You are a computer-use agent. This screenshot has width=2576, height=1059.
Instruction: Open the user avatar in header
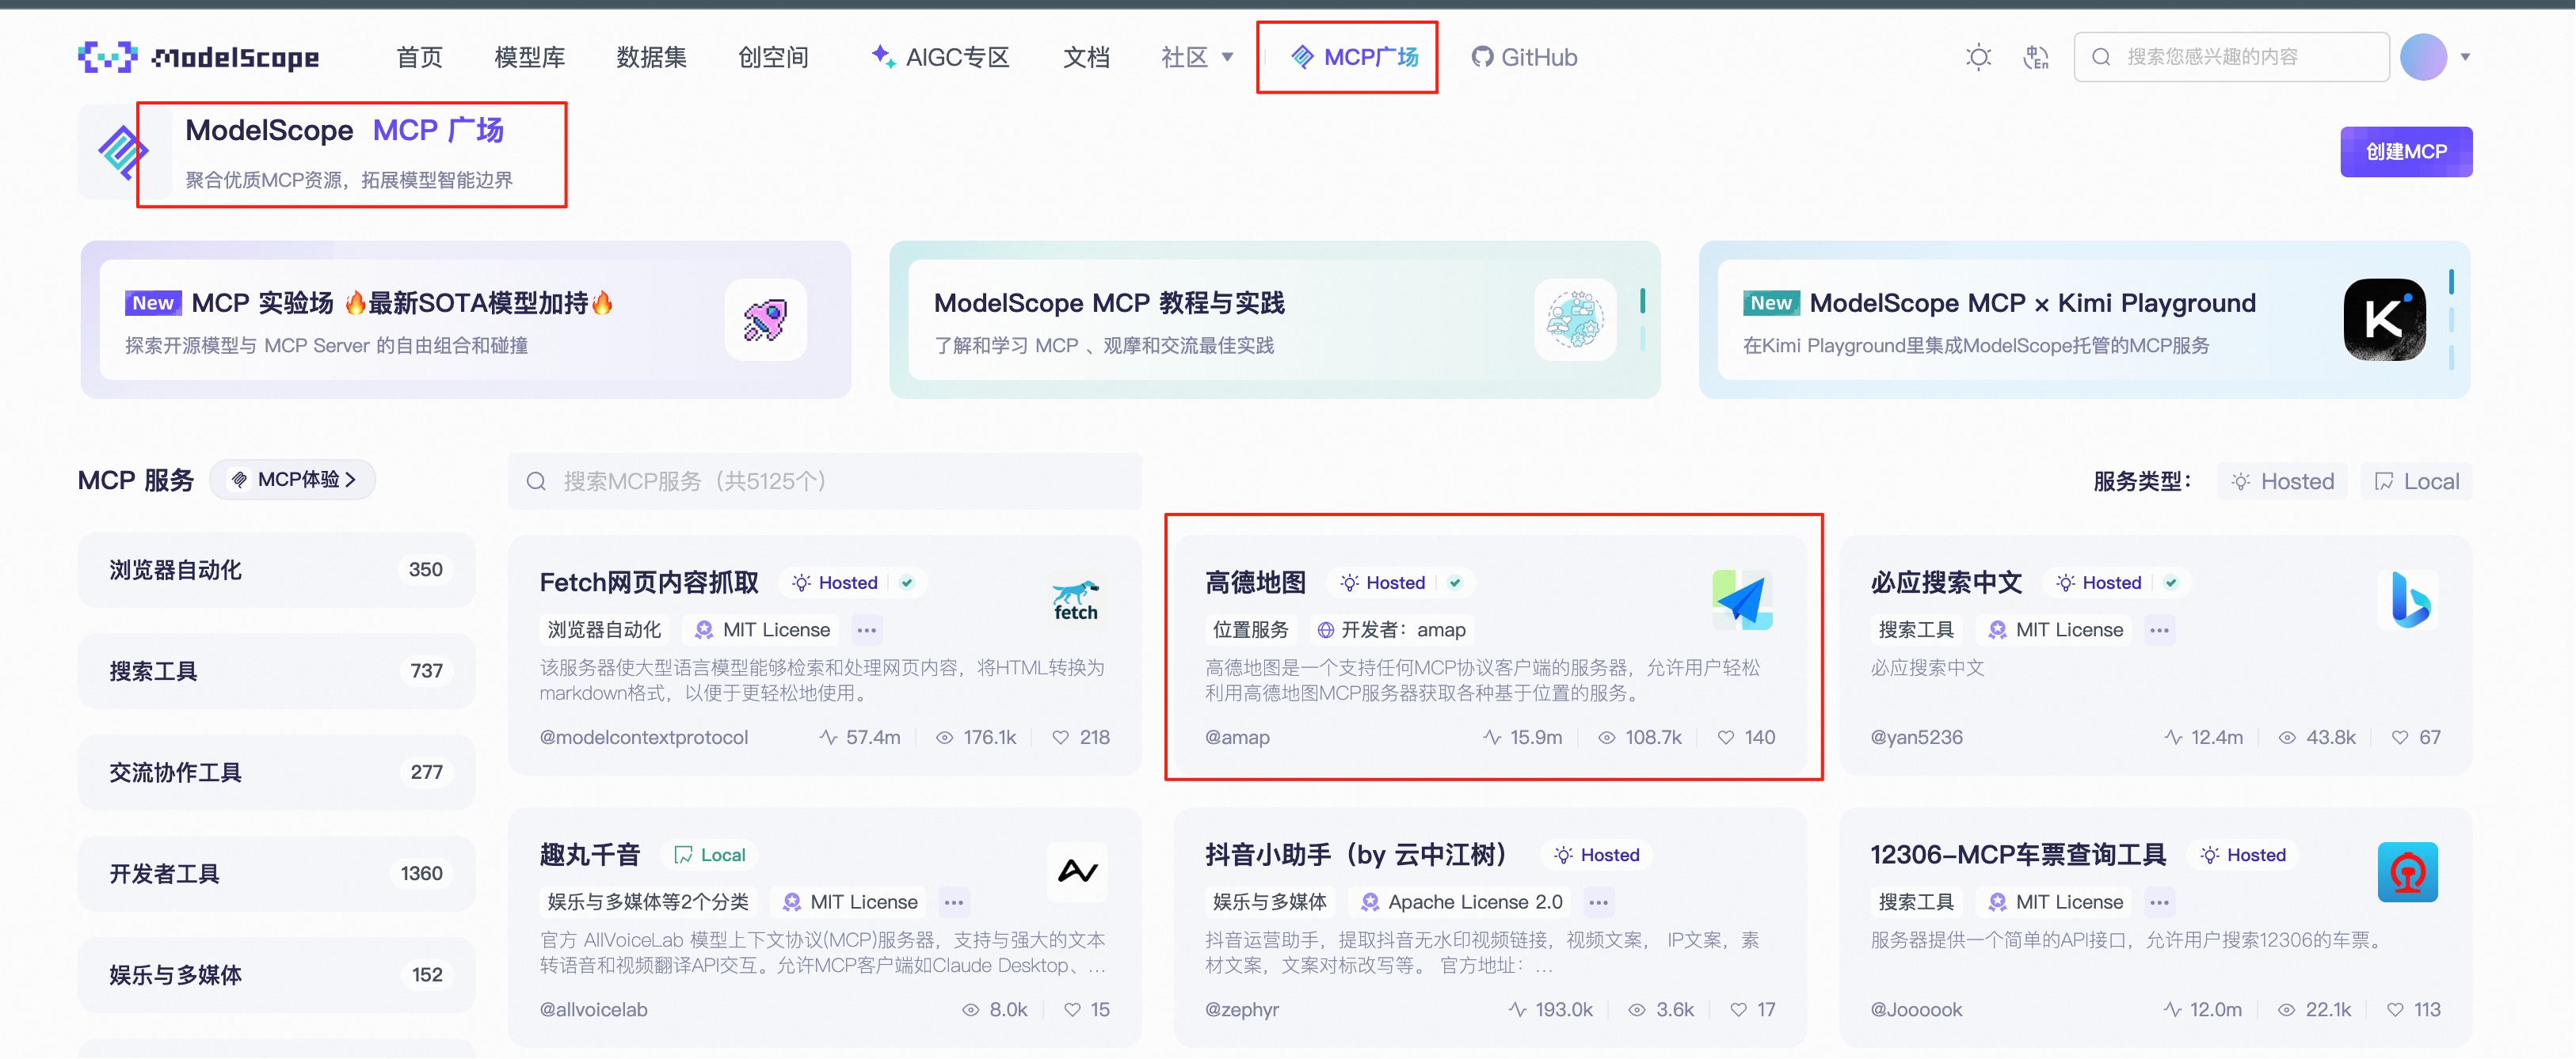click(x=2423, y=57)
